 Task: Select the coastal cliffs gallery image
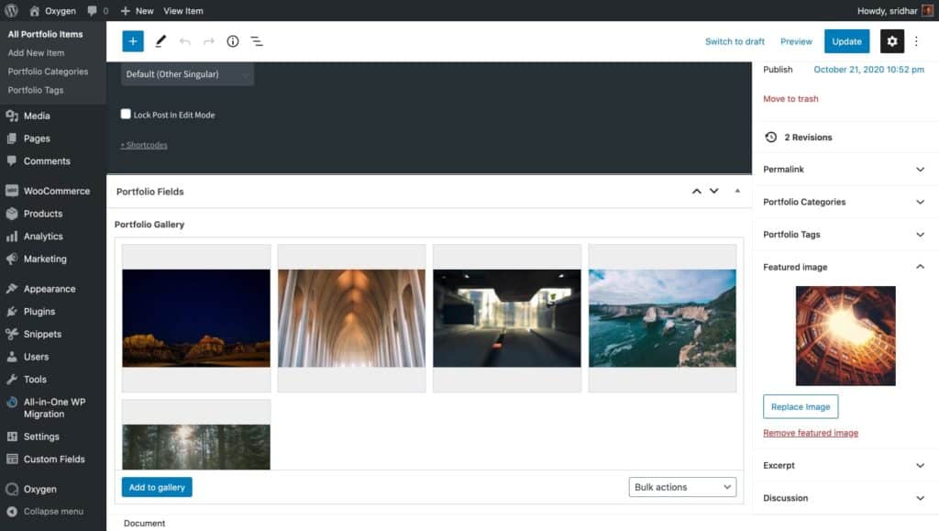(662, 318)
